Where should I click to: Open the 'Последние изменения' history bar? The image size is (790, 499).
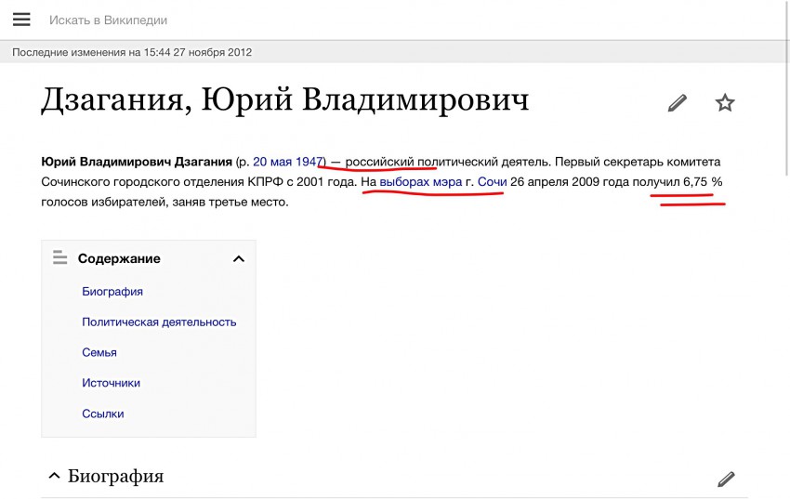[132, 52]
